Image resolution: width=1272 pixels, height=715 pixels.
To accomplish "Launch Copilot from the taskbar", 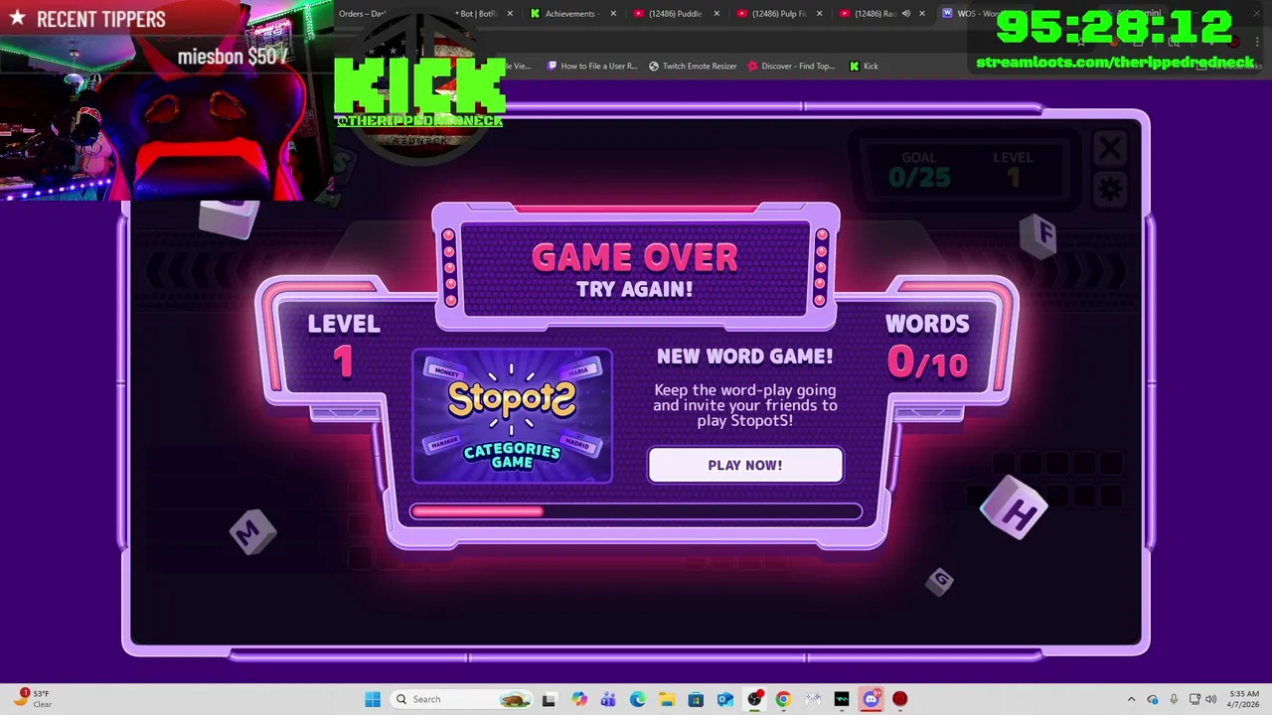I will [579, 699].
